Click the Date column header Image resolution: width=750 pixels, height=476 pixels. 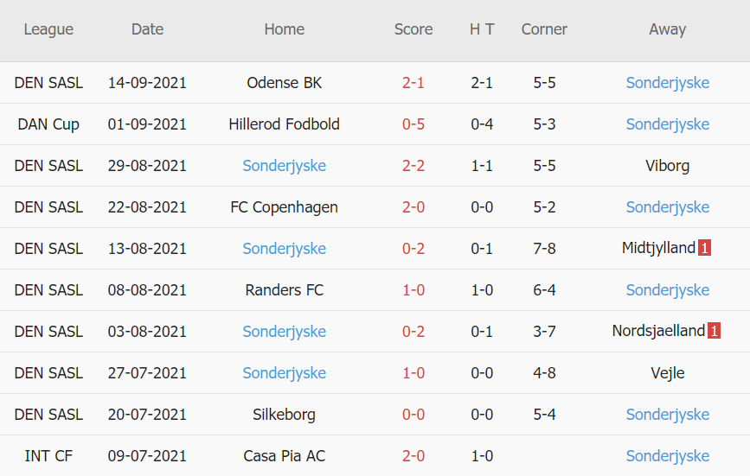[x=147, y=29]
